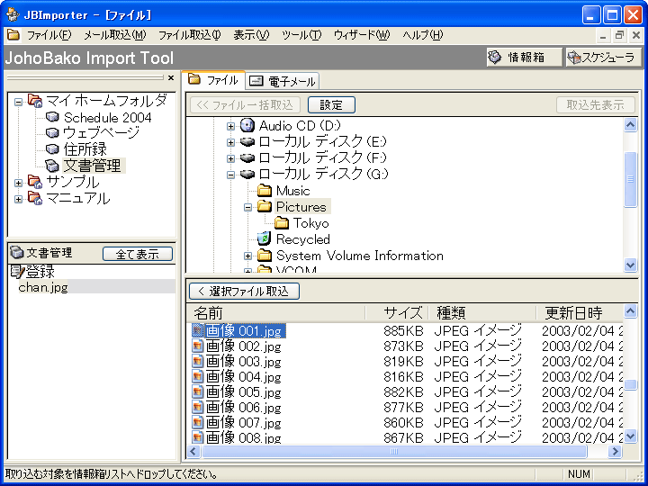Click the ローカルディスク (G:) drive icon

point(247,174)
